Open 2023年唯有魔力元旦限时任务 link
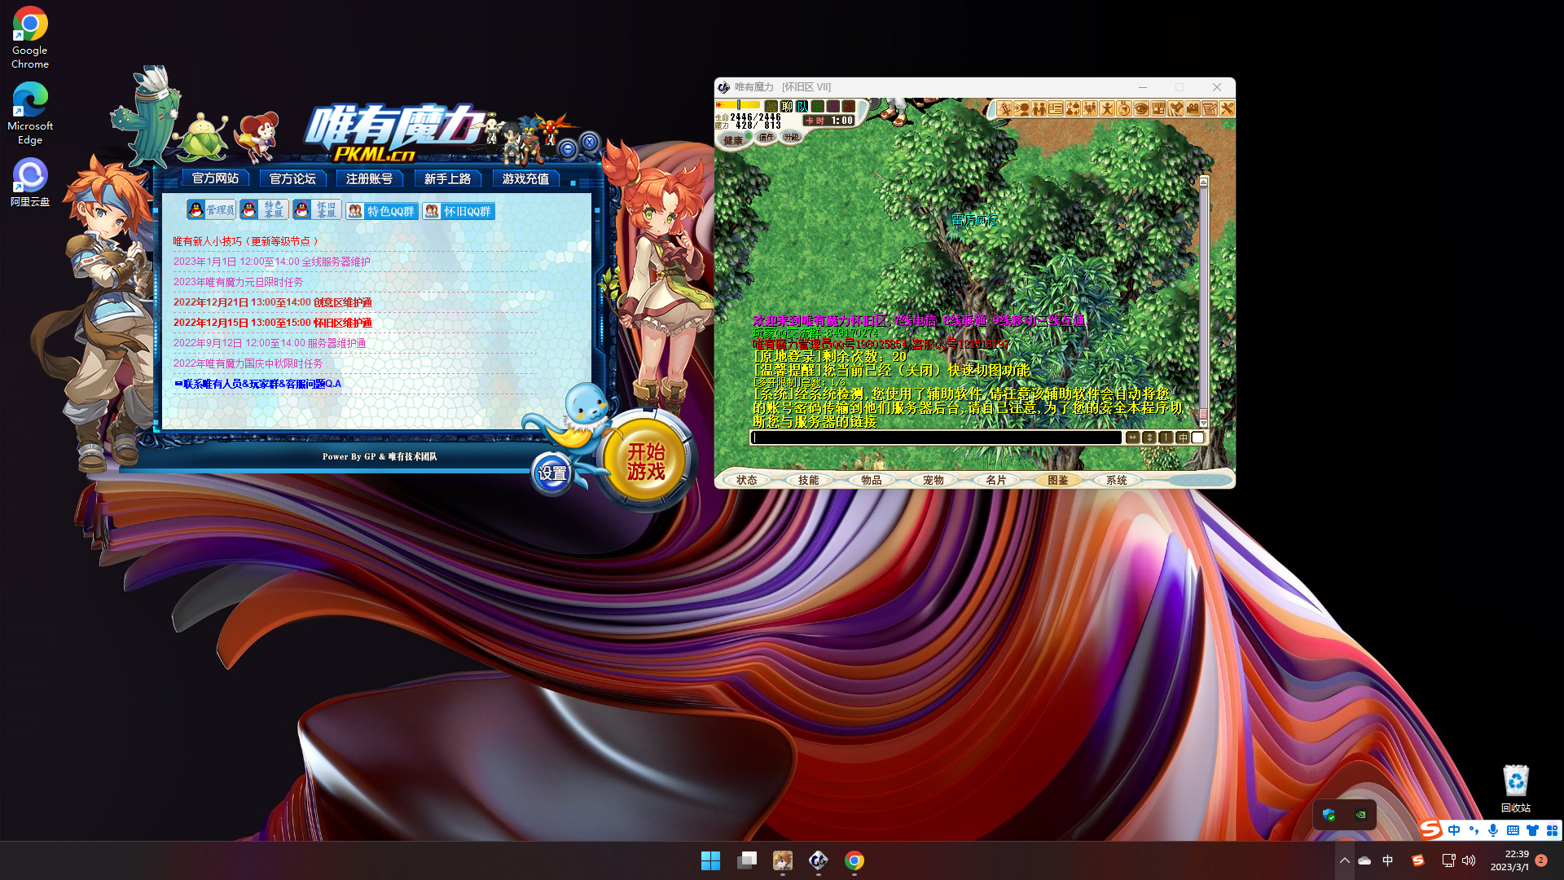Image resolution: width=1564 pixels, height=880 pixels. 238,282
